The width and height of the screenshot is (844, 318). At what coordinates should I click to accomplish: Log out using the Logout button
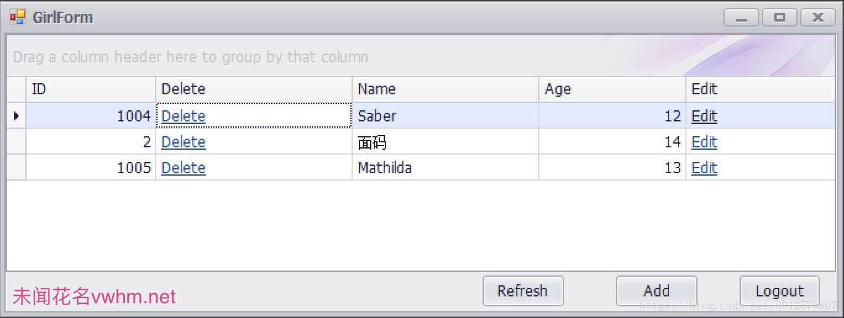pyautogui.click(x=780, y=291)
